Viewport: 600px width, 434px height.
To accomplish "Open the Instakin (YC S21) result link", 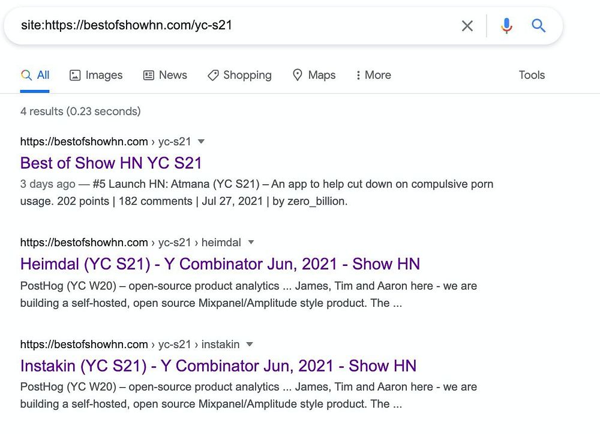I will 218,366.
